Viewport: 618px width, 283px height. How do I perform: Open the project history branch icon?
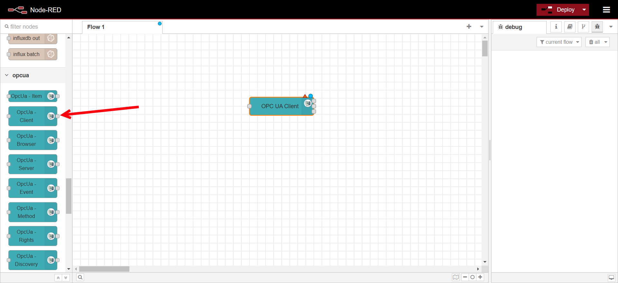(x=583, y=27)
